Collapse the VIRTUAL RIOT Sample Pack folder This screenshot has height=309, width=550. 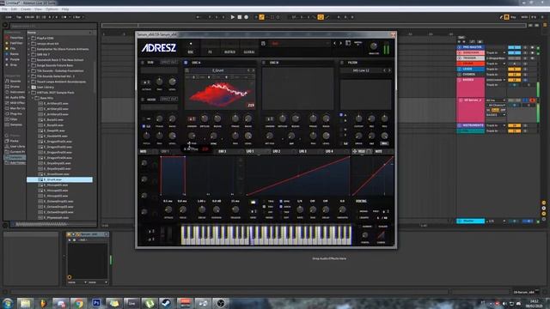[x=29, y=93]
